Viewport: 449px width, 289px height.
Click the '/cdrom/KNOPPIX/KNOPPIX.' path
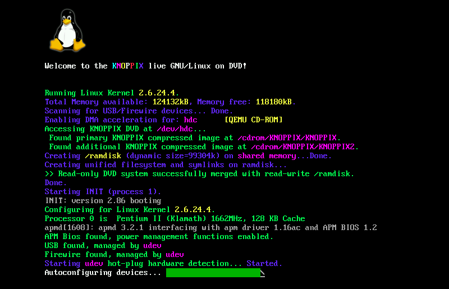tap(289, 138)
